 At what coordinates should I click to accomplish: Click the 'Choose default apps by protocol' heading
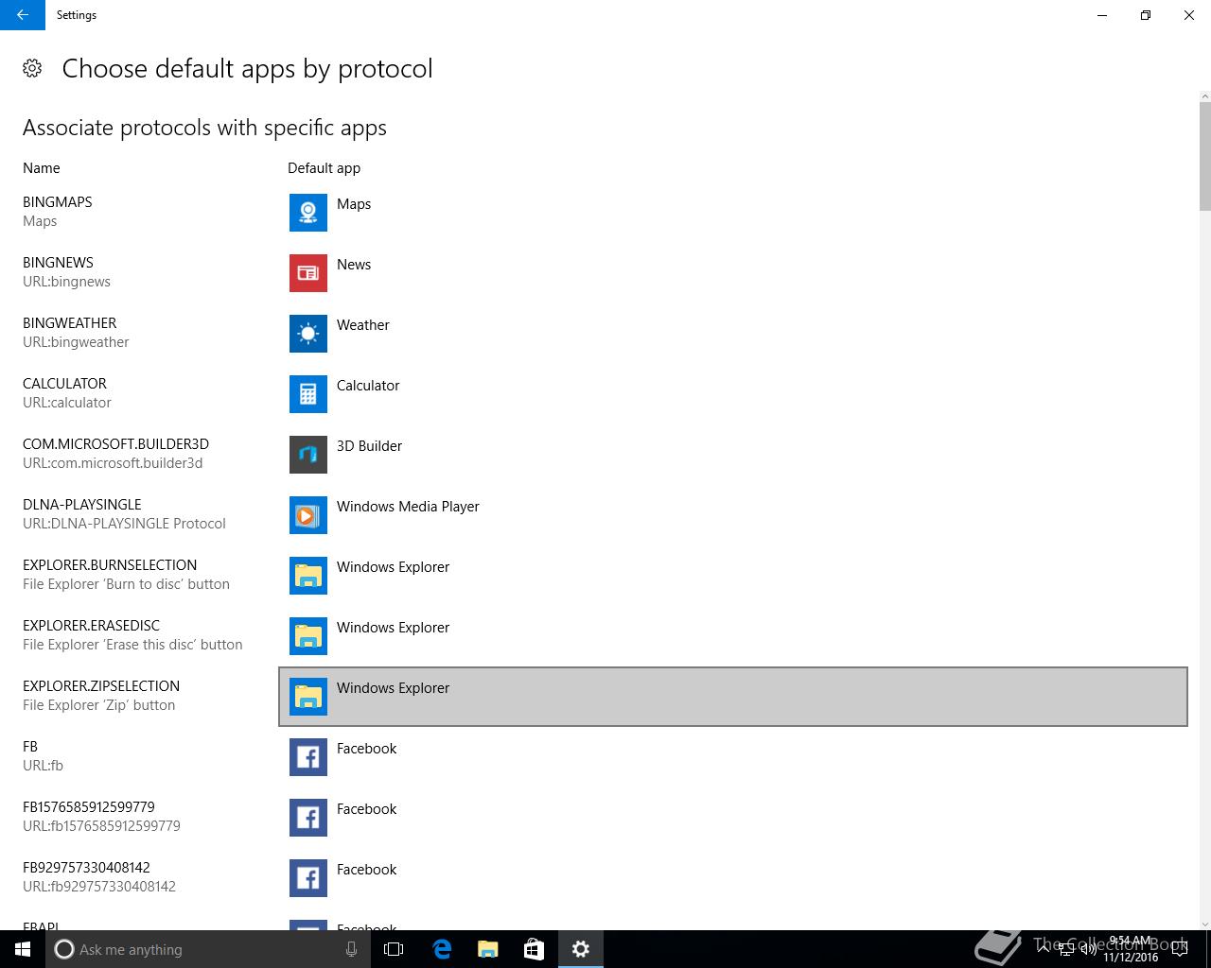tap(247, 69)
